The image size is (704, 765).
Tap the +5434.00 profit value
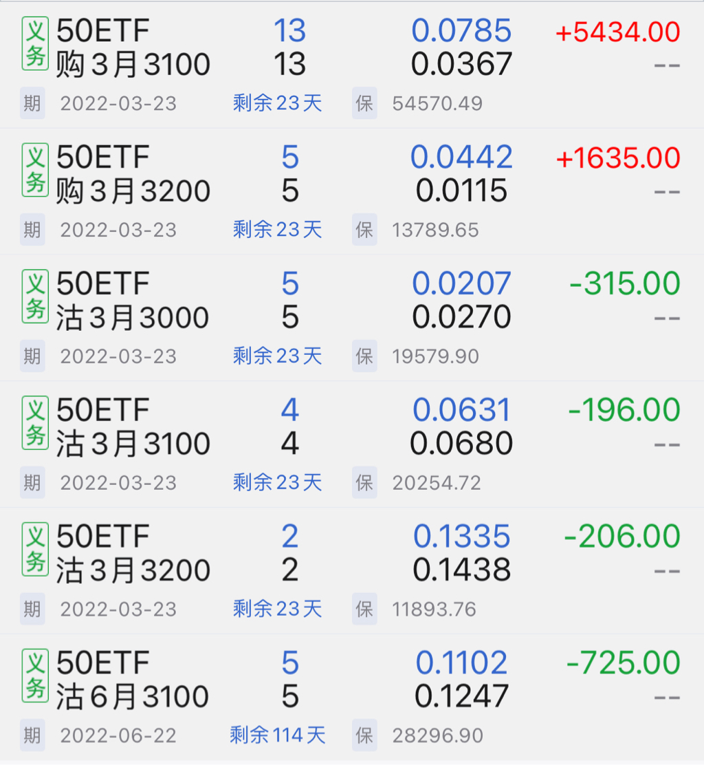click(x=617, y=32)
